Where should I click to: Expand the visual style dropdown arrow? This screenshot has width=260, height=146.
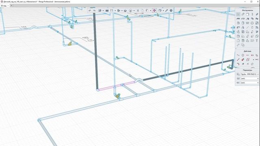(x=134, y=11)
